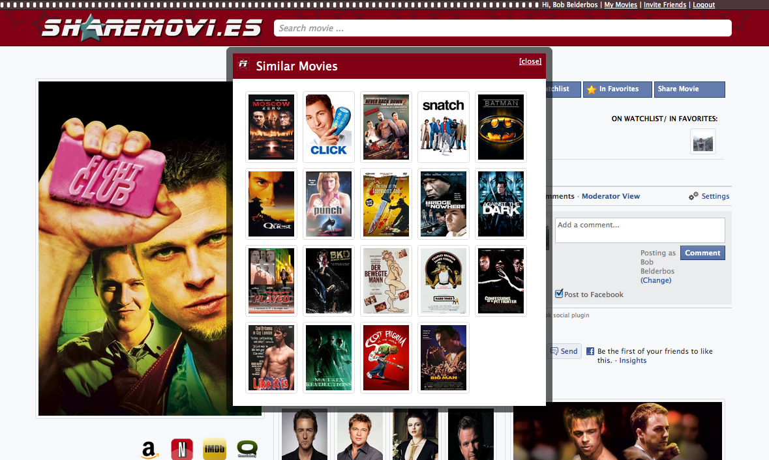Select the Big Man movie poster
Image resolution: width=769 pixels, height=460 pixels.
tap(444, 358)
